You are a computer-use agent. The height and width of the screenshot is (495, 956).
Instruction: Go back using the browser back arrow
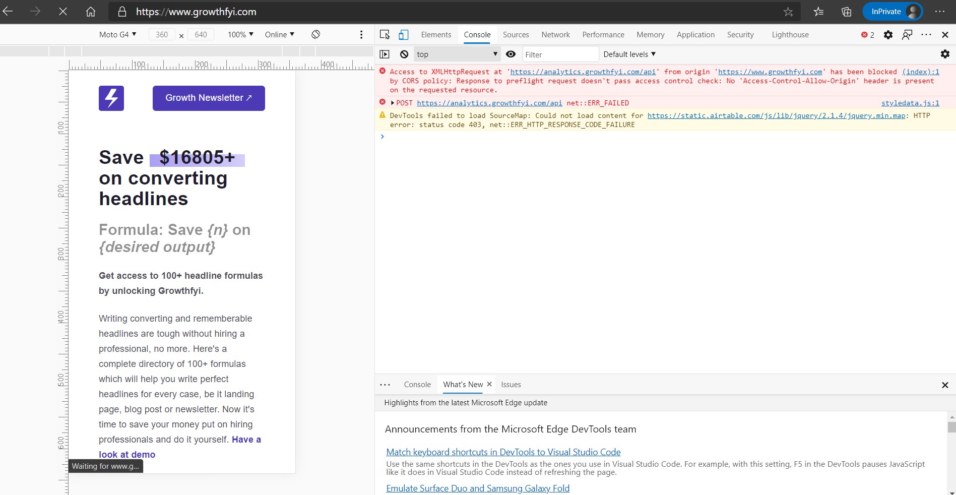click(x=8, y=12)
